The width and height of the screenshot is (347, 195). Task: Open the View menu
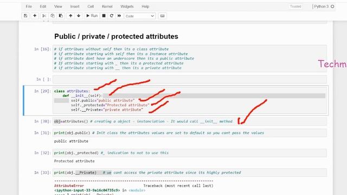(58, 6)
